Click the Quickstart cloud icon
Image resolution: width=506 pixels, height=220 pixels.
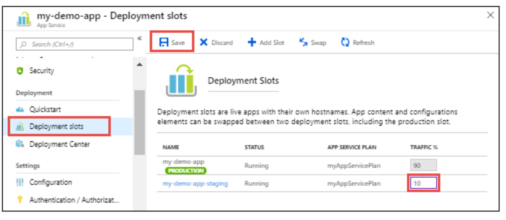click(20, 110)
